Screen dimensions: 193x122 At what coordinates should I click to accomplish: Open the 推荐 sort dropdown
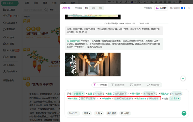[53, 10]
